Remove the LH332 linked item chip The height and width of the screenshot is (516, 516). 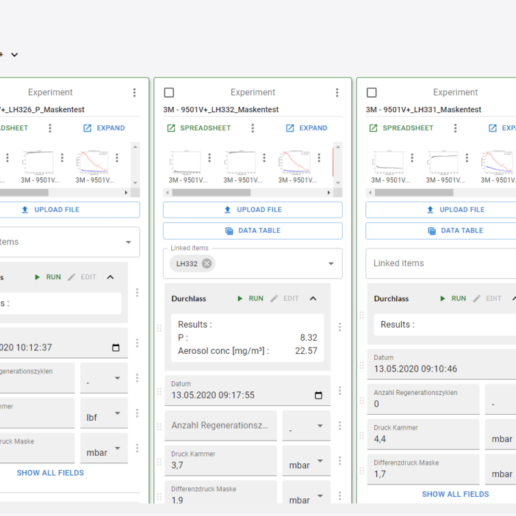[207, 263]
